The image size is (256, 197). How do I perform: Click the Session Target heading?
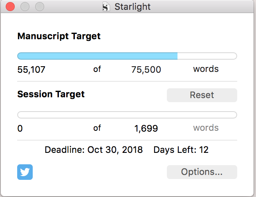point(51,94)
